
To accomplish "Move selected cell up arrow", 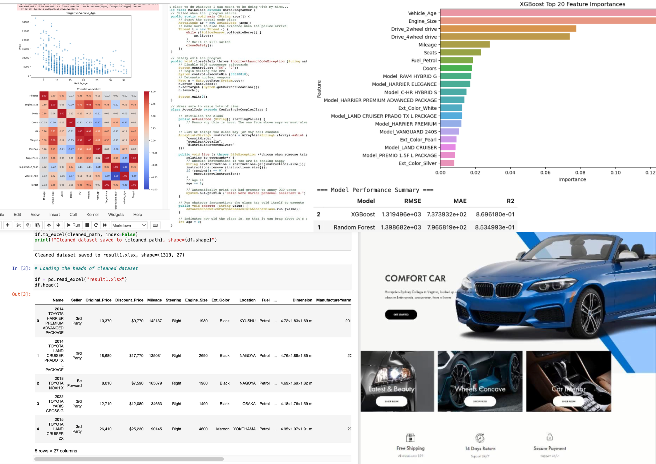I will coord(49,225).
